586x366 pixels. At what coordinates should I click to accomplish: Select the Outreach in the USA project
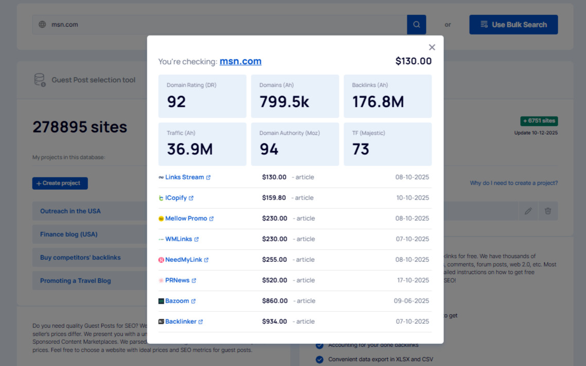pyautogui.click(x=71, y=211)
